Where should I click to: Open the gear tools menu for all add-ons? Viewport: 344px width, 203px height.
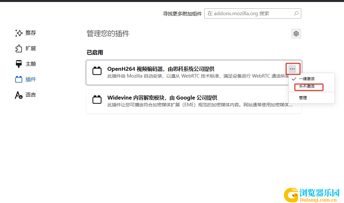click(296, 34)
